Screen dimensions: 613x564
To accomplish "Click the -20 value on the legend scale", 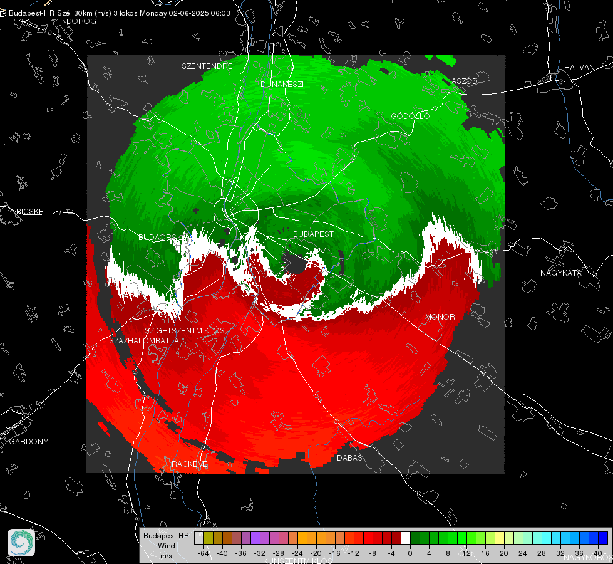I will [316, 553].
